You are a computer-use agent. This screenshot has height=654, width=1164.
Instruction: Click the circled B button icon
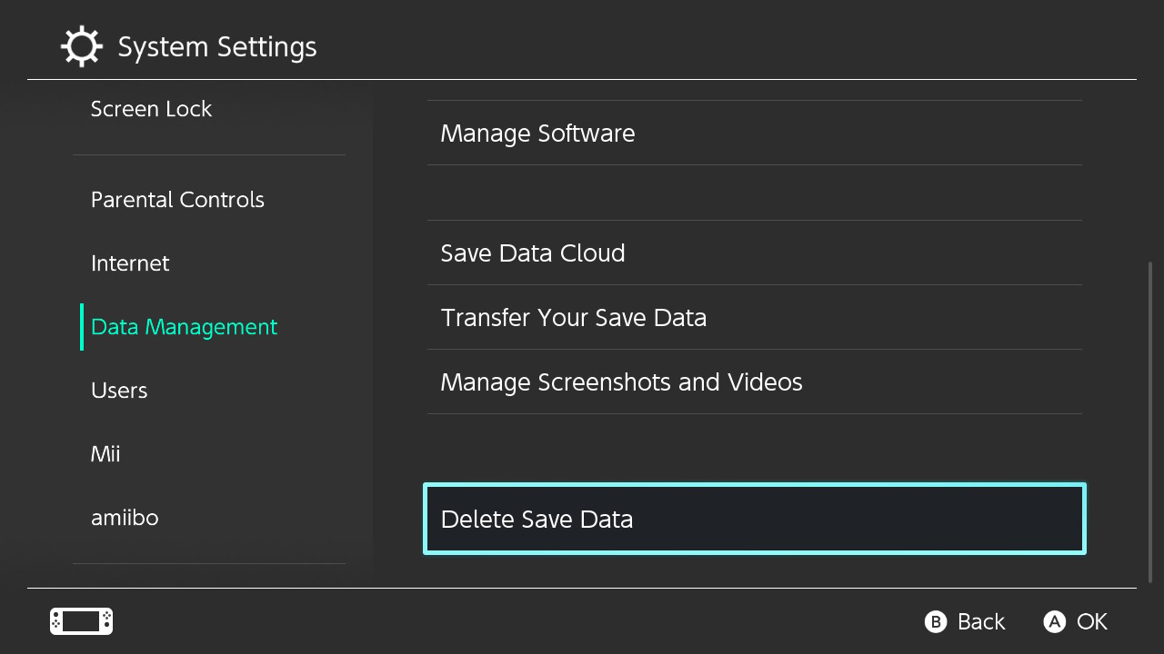pyautogui.click(x=936, y=621)
